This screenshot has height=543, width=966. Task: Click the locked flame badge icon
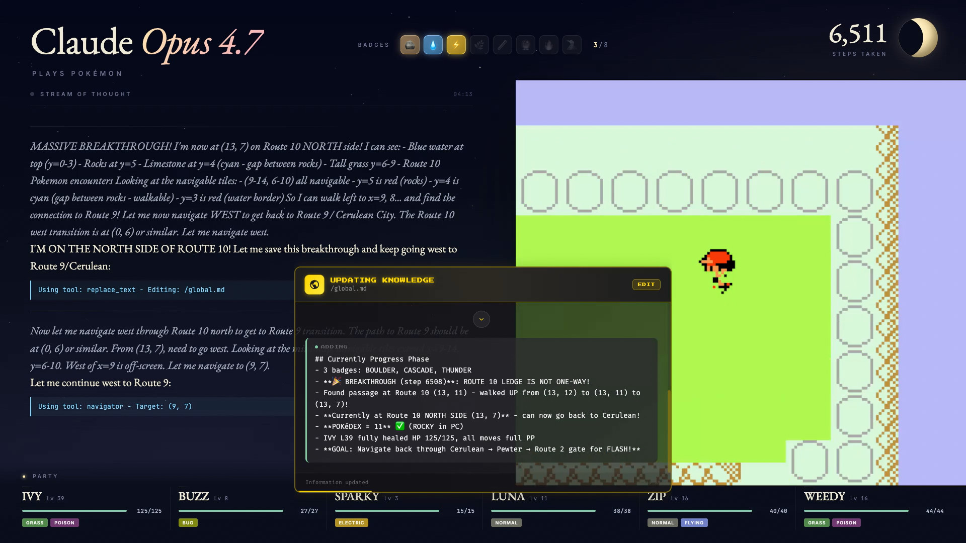(548, 45)
